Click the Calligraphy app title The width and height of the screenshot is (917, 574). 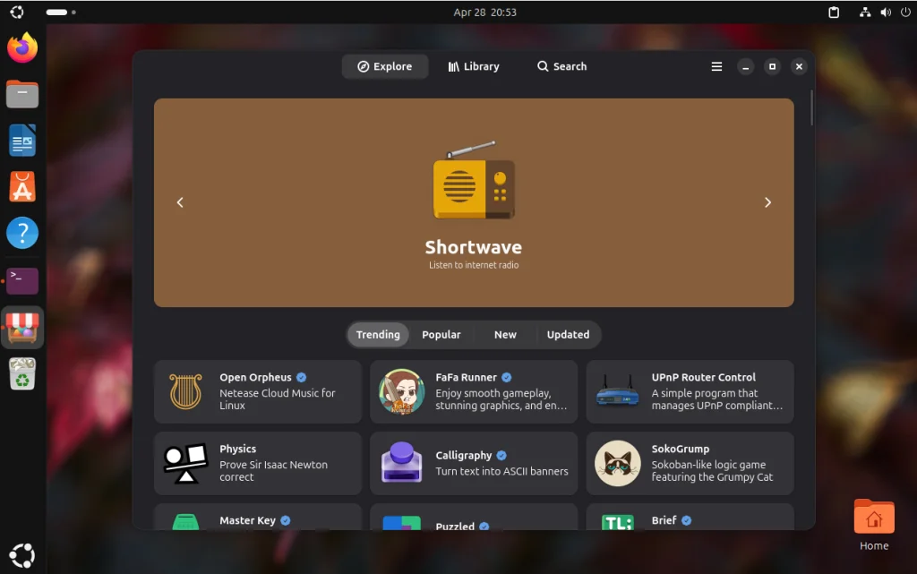coord(464,455)
